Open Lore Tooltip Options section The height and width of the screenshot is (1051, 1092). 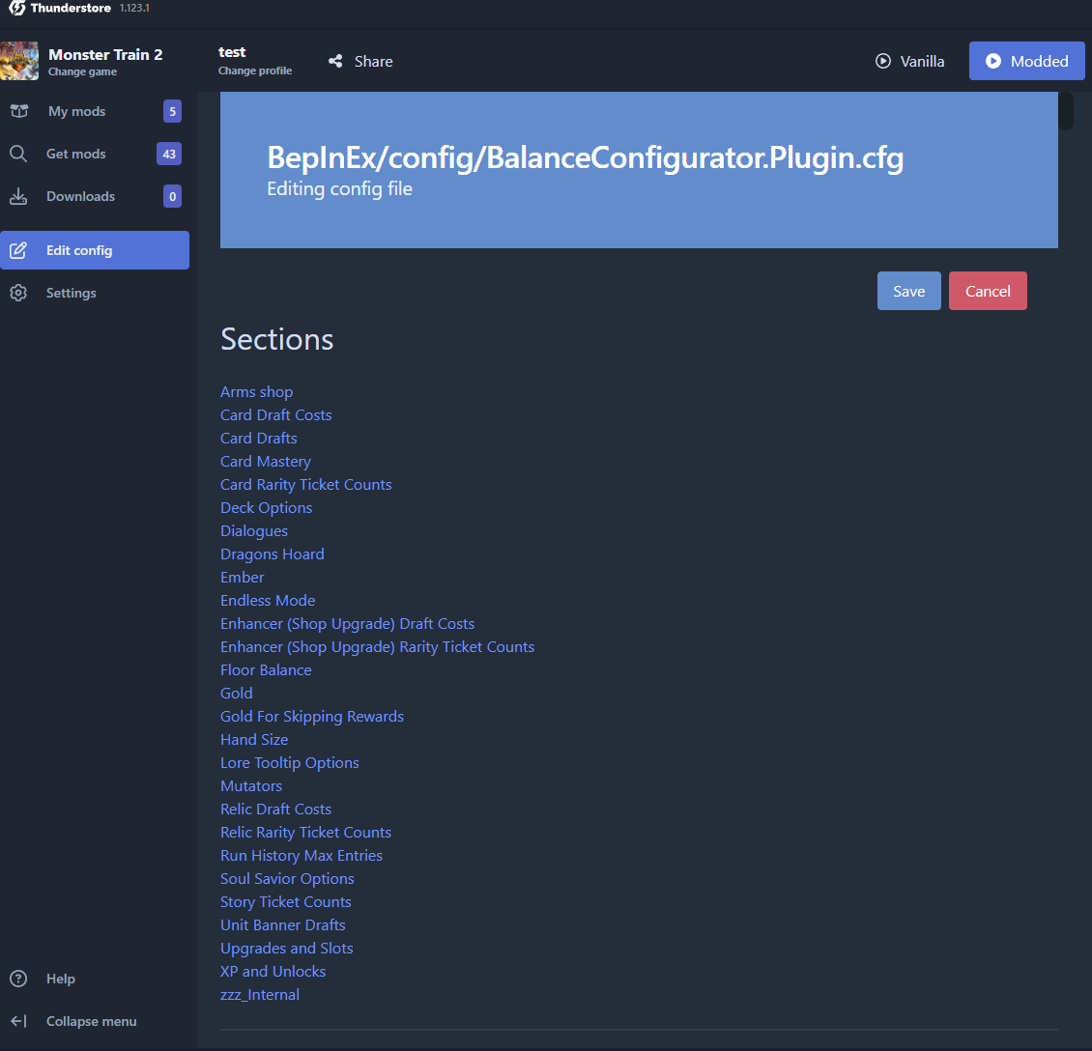tap(289, 763)
